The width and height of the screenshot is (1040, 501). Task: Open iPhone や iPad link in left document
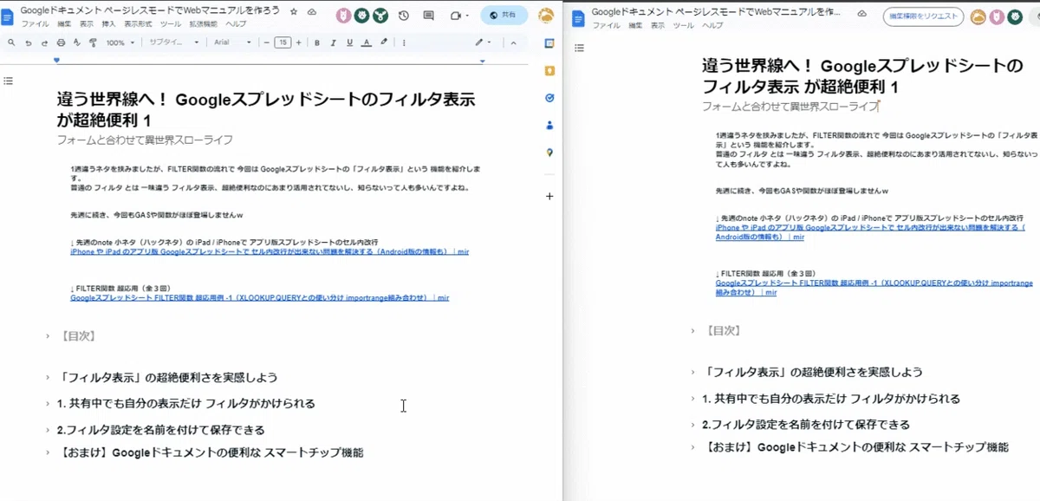270,251
